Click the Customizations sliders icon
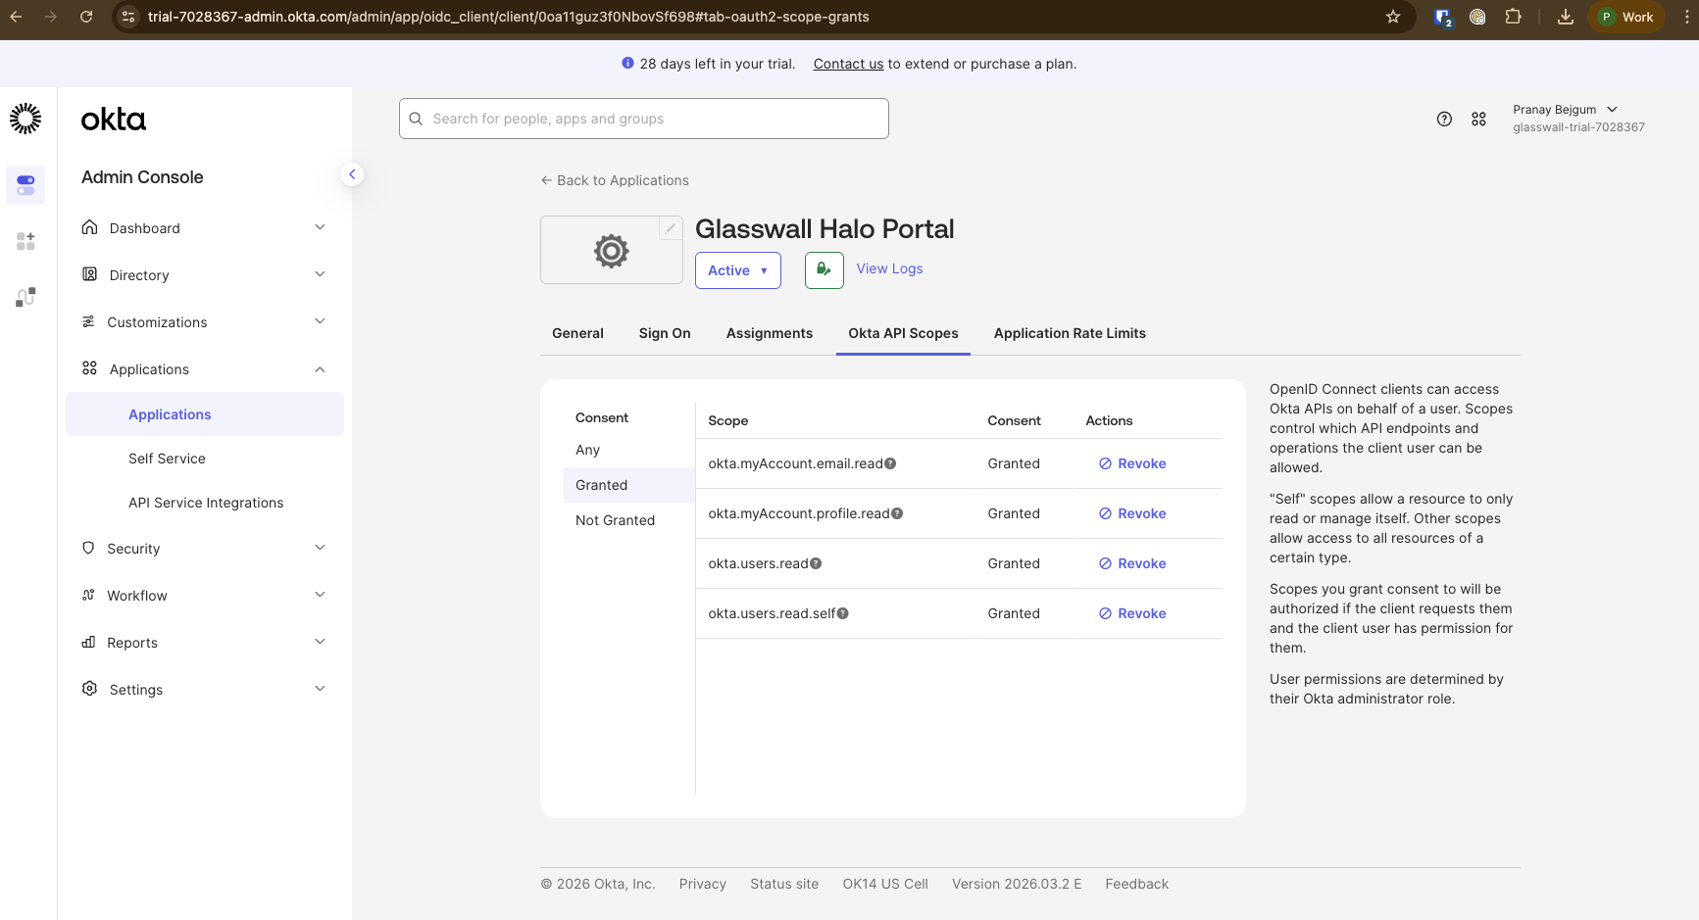1699x920 pixels. pos(88,321)
